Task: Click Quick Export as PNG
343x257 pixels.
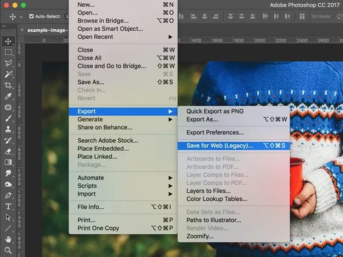Action: pyautogui.click(x=215, y=111)
